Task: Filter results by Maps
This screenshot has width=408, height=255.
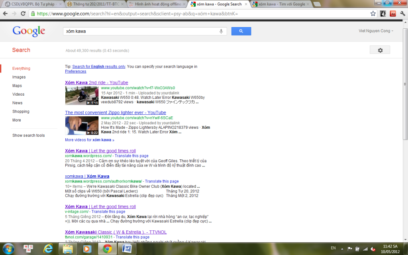Action: 17,86
